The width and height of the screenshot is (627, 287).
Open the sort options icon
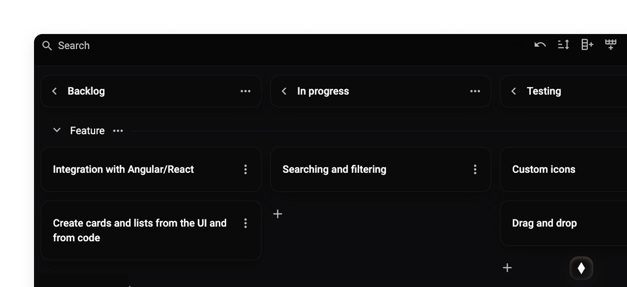tap(564, 45)
